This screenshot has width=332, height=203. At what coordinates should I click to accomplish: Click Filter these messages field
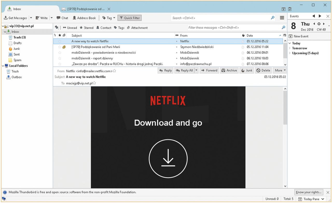(237, 28)
